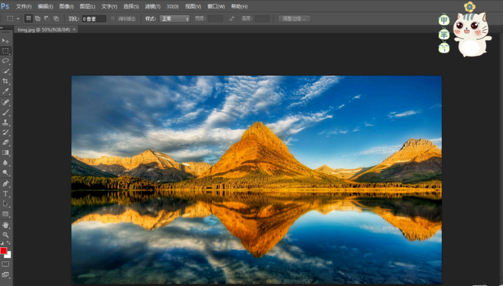Enable the anti-alias (消除锯齿) checkbox
503x286 pixels.
[113, 18]
